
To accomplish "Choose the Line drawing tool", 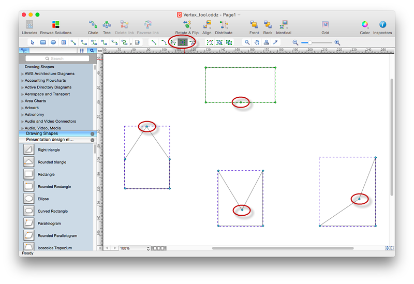I will pos(154,42).
